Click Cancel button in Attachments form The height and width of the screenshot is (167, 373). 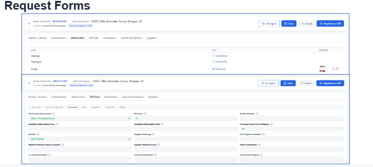pos(306,23)
